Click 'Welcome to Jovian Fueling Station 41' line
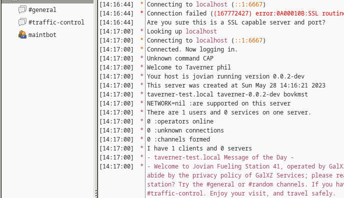344x198 pixels. click(245, 166)
